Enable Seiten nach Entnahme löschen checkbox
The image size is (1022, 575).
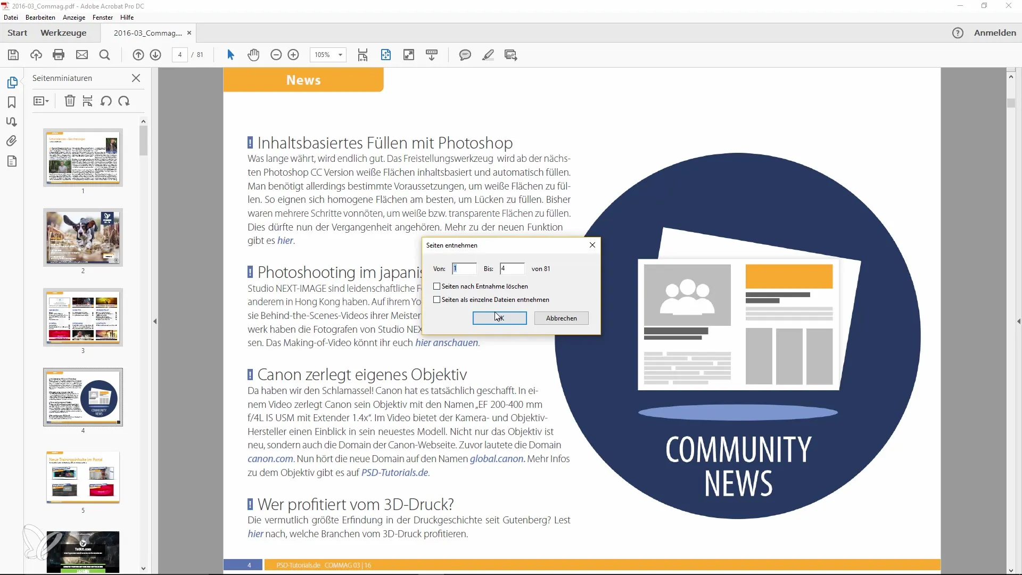[x=437, y=286]
